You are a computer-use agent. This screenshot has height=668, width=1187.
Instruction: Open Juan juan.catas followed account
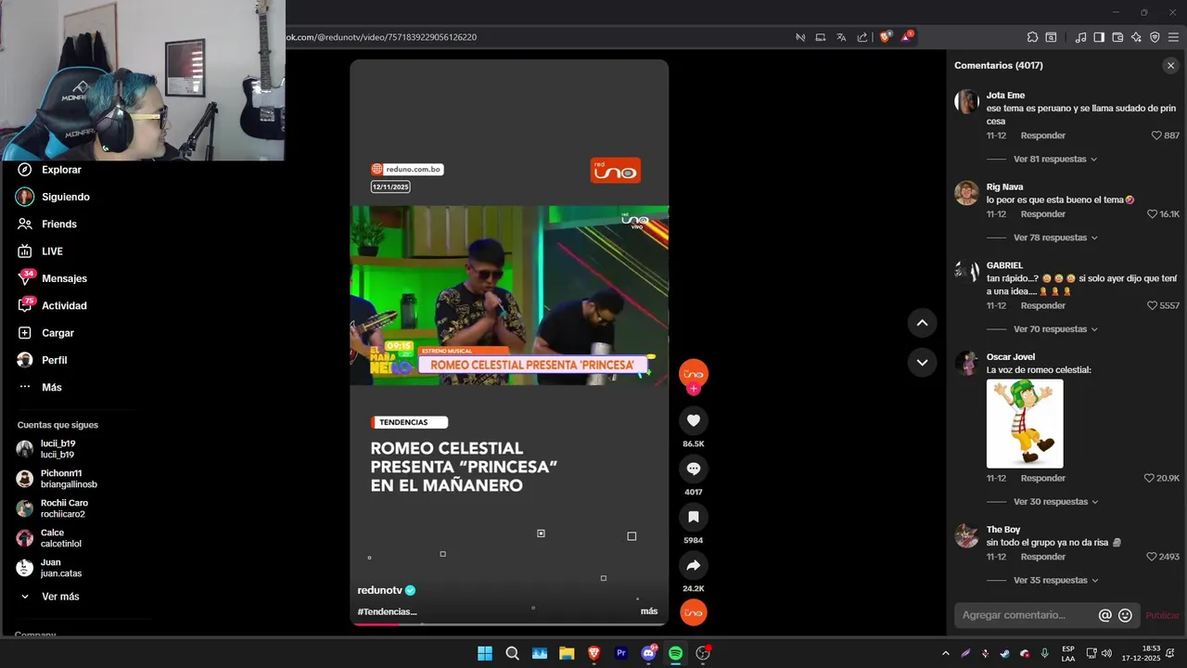(49, 568)
